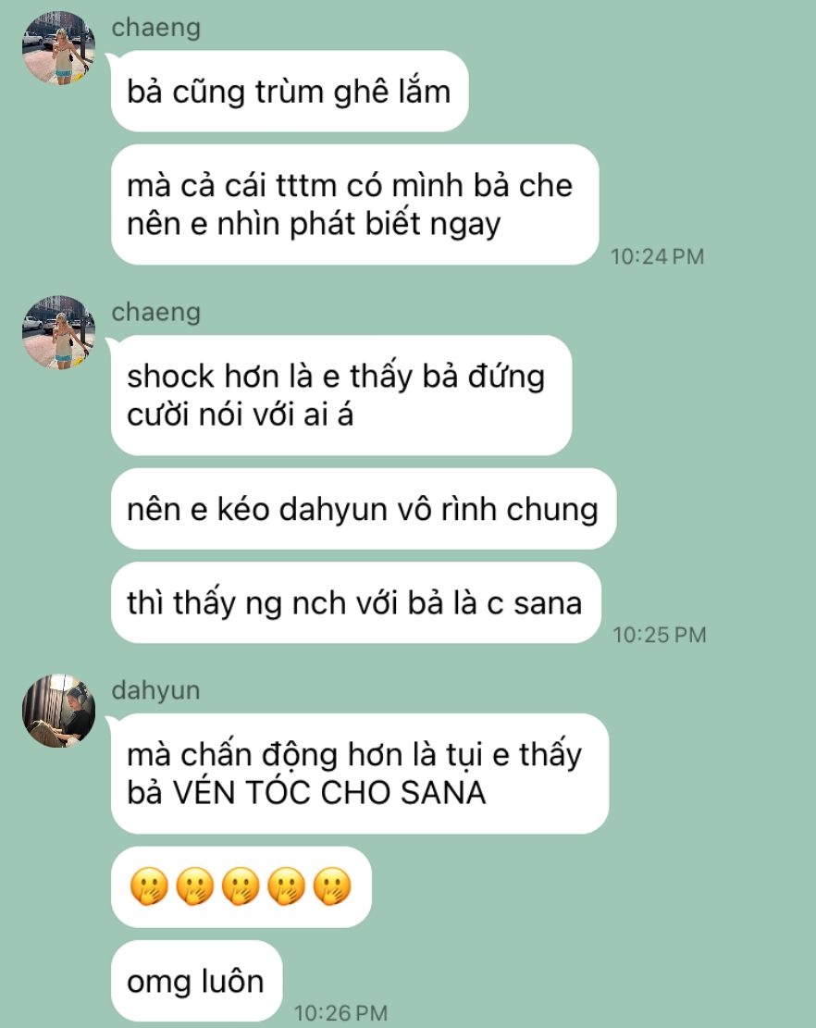The image size is (816, 1028).
Task: Select message 'nên e kéo dahyun vô rình chung'
Action: 364,509
